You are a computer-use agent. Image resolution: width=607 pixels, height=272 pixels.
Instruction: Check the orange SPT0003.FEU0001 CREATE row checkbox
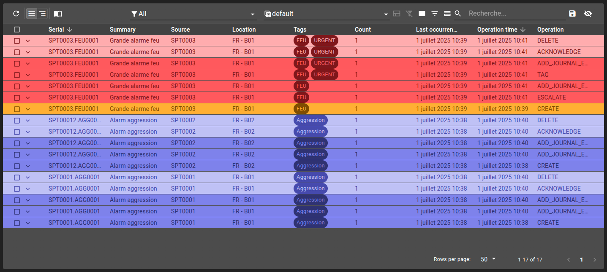click(17, 109)
